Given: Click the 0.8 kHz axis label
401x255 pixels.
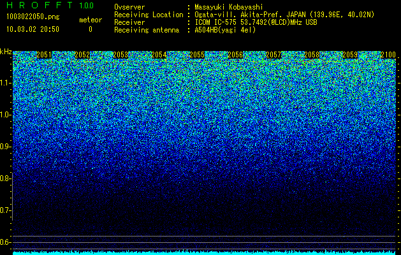Looking at the screenshot, I should [4, 178].
